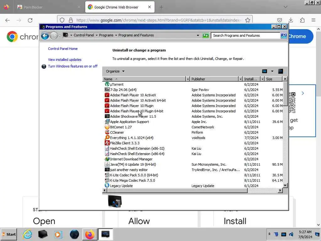Open recent pages dropdown beside forward button
321x241 pixels.
coord(60,35)
